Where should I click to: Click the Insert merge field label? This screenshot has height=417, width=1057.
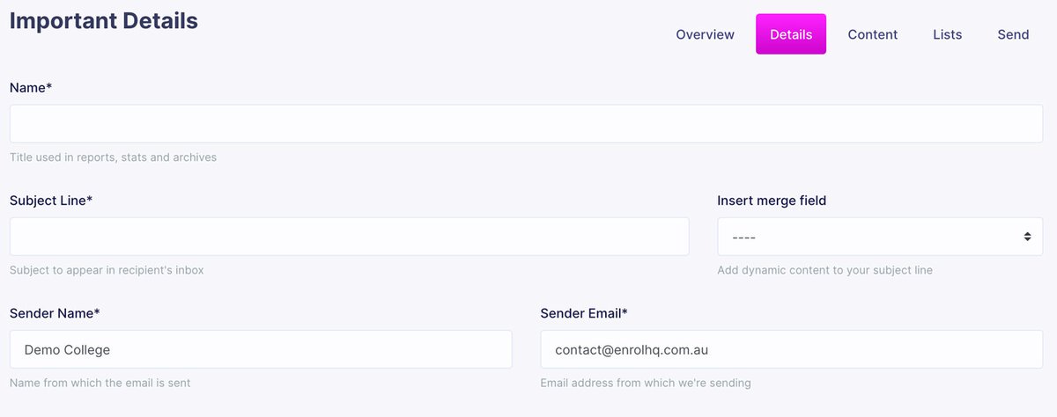(772, 200)
